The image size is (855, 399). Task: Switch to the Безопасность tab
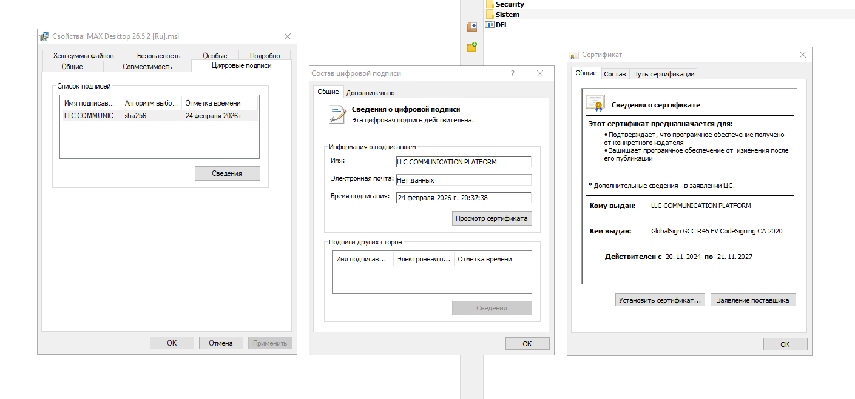[x=158, y=56]
